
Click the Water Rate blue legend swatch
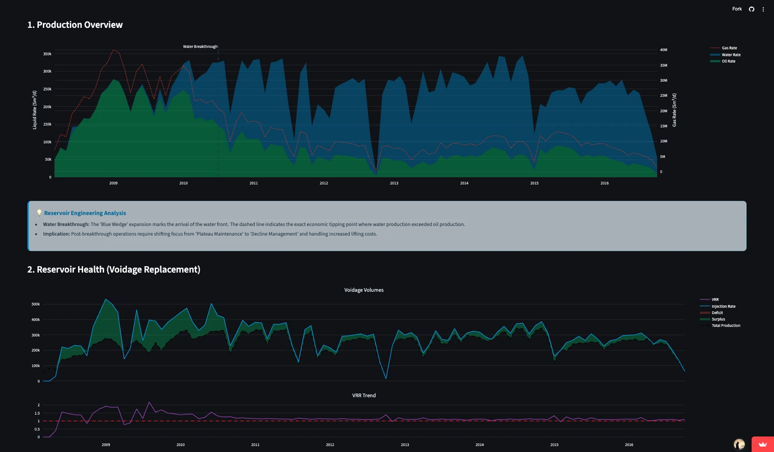tap(715, 55)
